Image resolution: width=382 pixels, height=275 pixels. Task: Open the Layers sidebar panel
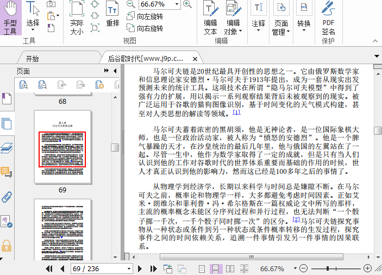tap(7, 148)
